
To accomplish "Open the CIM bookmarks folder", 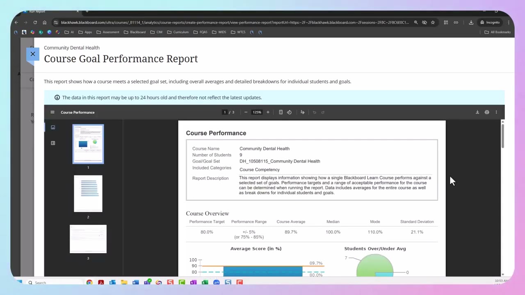I will [156, 32].
